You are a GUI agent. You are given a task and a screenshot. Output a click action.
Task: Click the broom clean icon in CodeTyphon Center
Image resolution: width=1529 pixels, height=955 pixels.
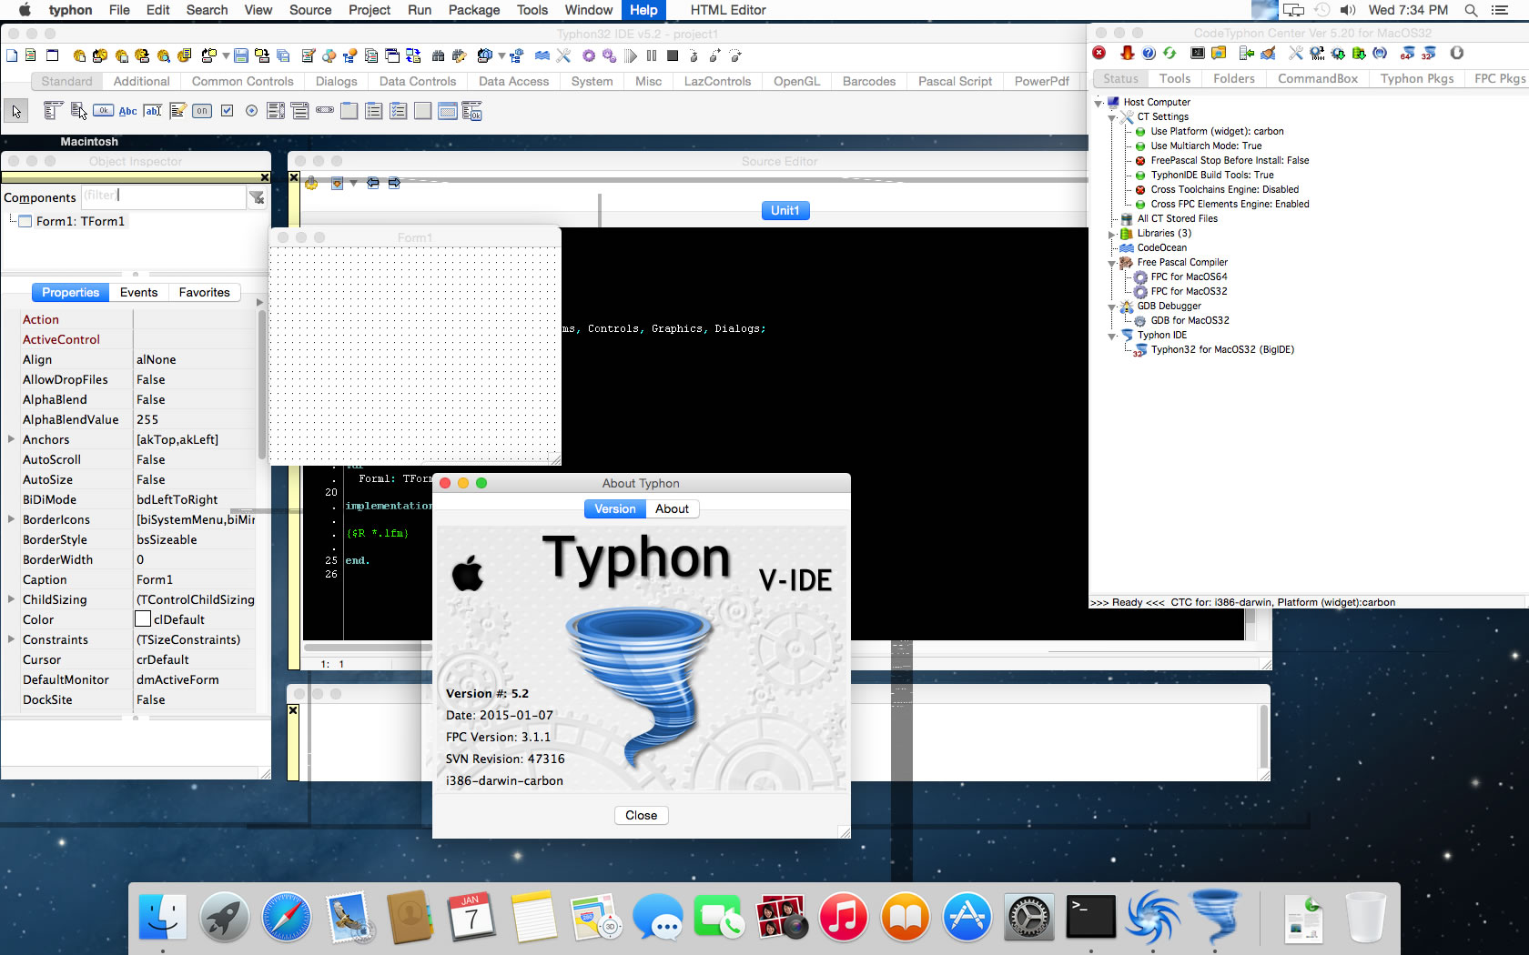[1268, 53]
